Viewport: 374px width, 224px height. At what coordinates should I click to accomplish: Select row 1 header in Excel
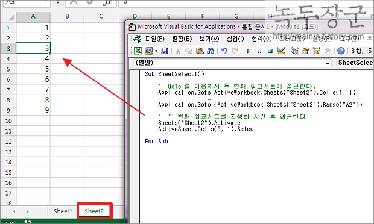[x=8, y=28]
